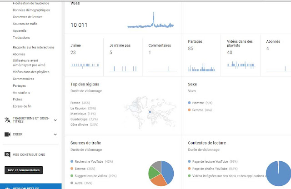Open Utilisateurs ayant aimé/n'ayant pas aimé report
The height and width of the screenshot is (189, 291).
point(29,63)
